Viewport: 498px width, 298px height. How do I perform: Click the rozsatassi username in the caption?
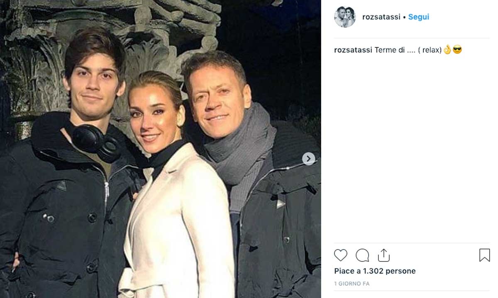(353, 50)
